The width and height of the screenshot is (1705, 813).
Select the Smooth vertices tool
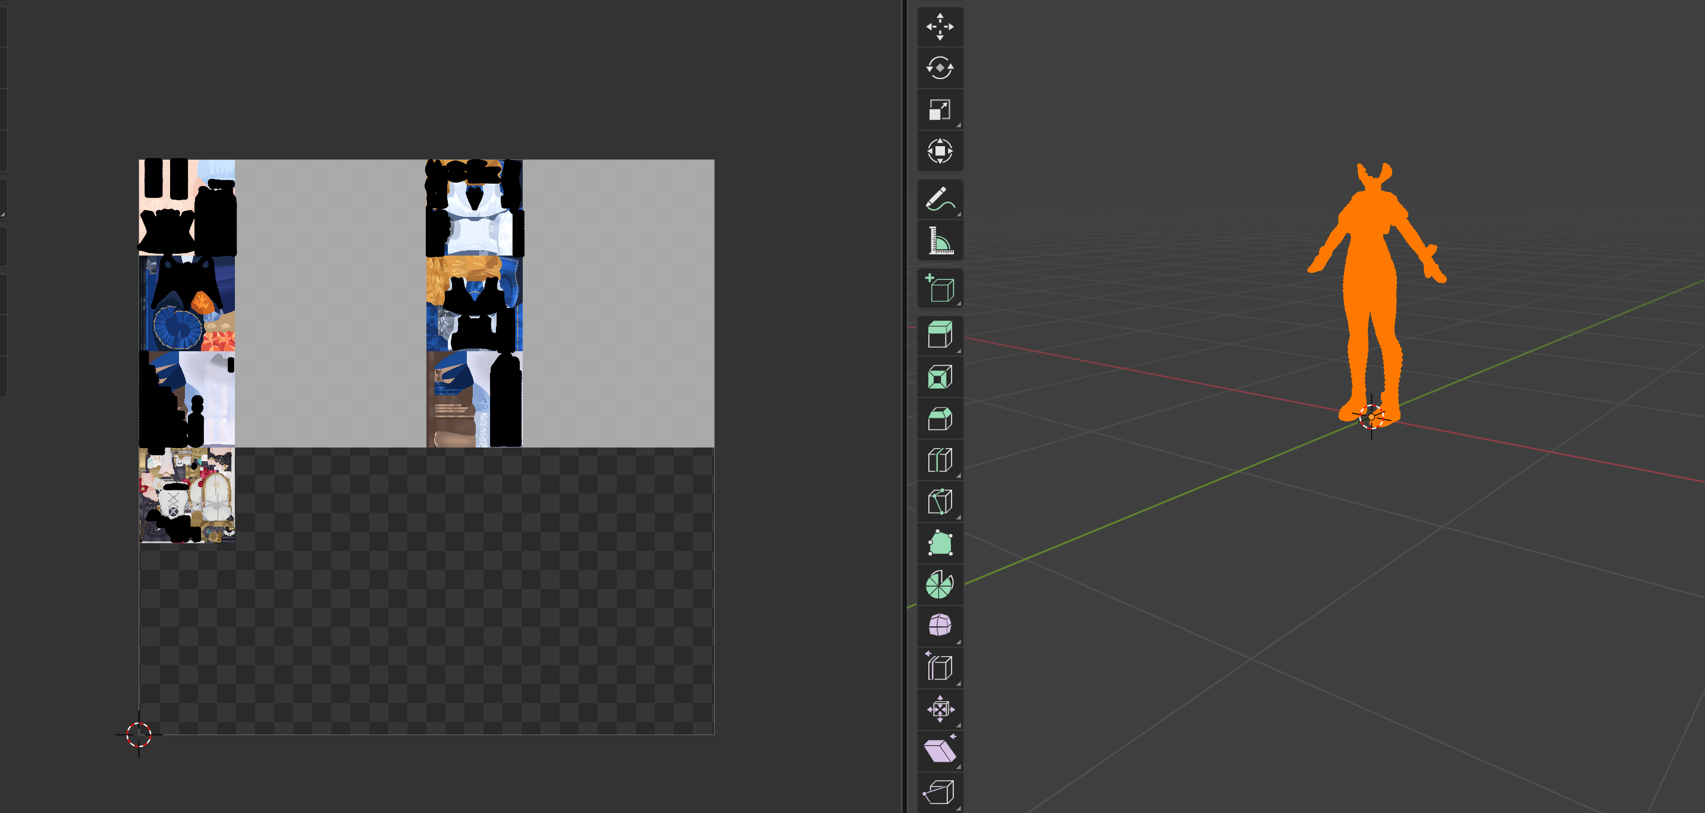[x=940, y=626]
